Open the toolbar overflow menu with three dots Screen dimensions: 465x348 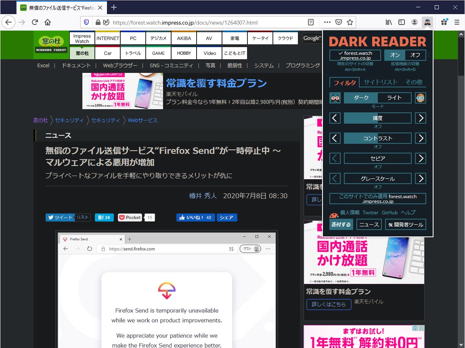coord(327,22)
